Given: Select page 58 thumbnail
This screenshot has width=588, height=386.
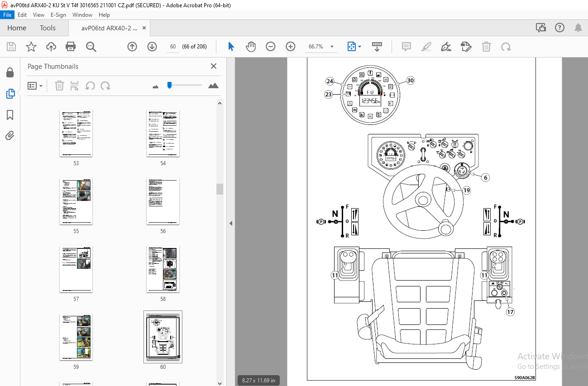Looking at the screenshot, I should tap(163, 269).
